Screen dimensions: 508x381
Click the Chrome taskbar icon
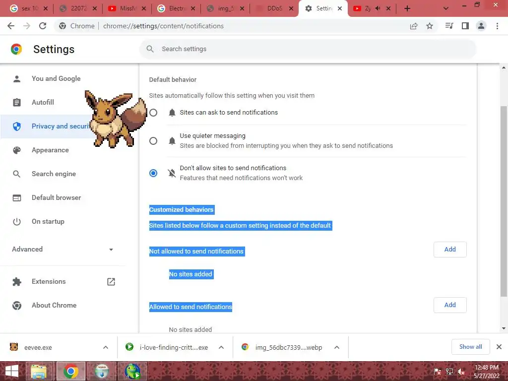[71, 371]
